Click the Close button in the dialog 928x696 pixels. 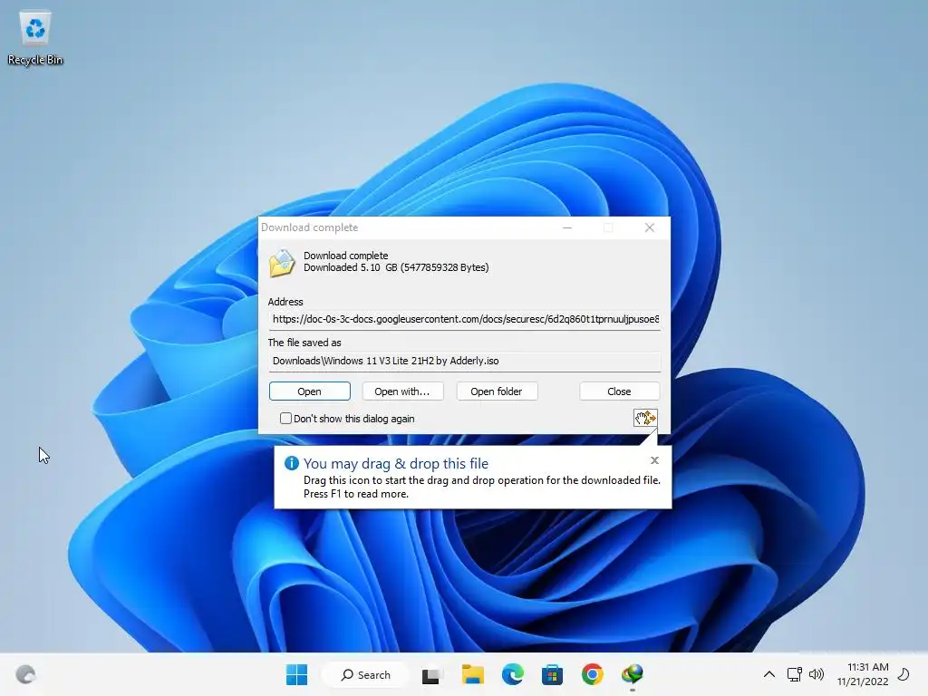pos(619,391)
